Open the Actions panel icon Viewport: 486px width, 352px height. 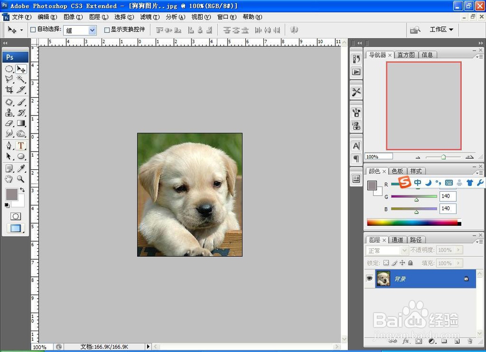click(356, 72)
